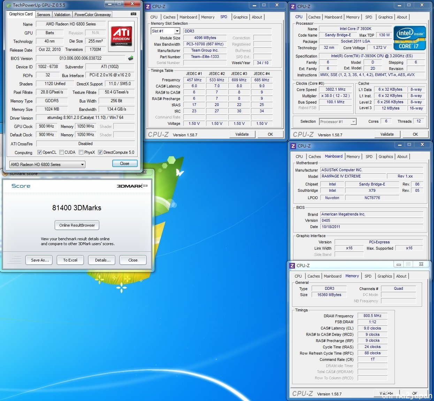The image size is (434, 401).
Task: Click the ATI Radeon logo in GPU-Z
Action: coord(121,36)
